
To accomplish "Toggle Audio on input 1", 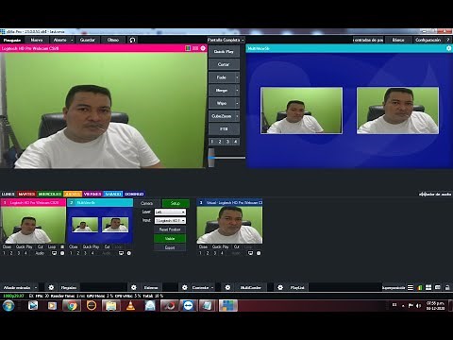I will (40, 253).
